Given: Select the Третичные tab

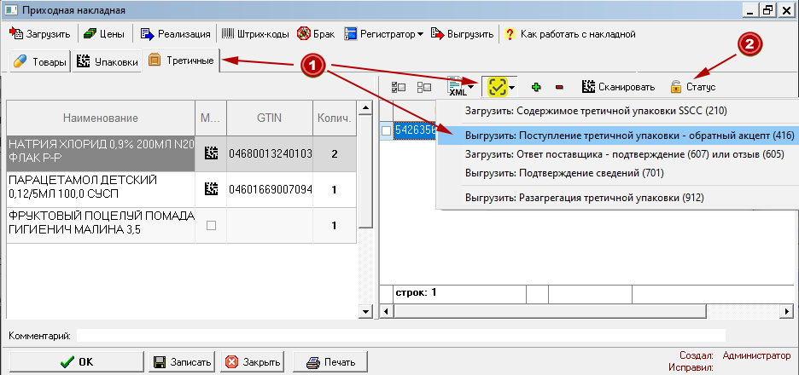Looking at the screenshot, I should click(181, 61).
